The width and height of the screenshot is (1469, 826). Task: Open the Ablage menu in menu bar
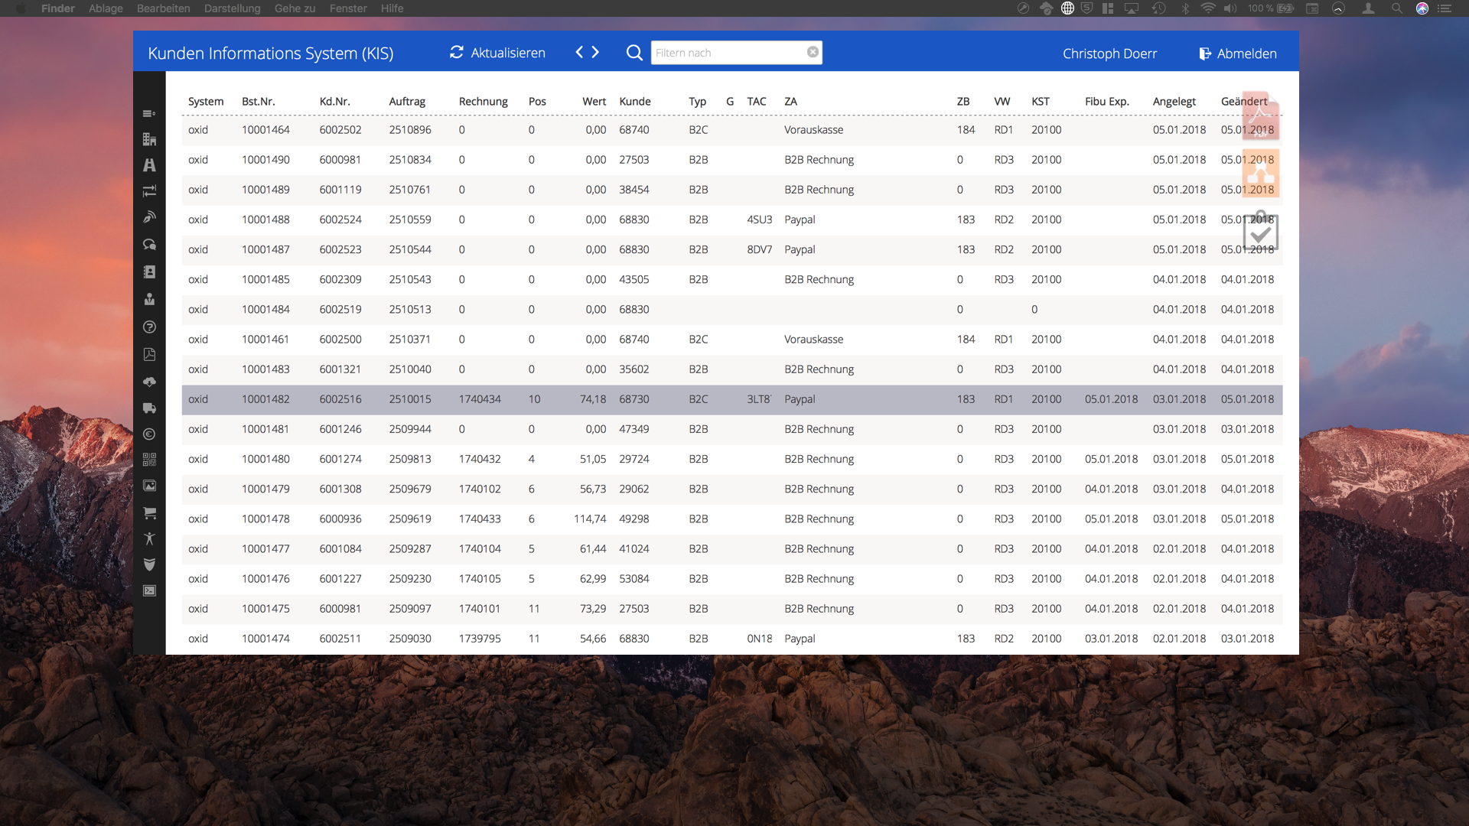tap(106, 8)
